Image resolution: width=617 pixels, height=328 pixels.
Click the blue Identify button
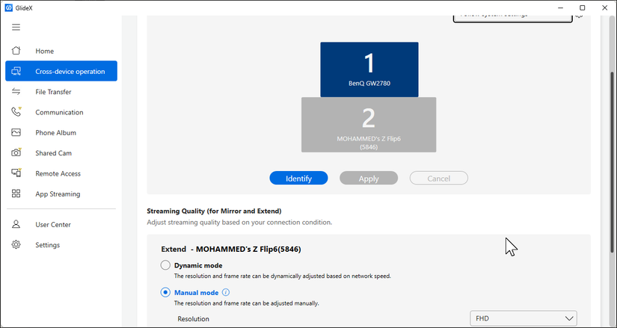point(298,178)
